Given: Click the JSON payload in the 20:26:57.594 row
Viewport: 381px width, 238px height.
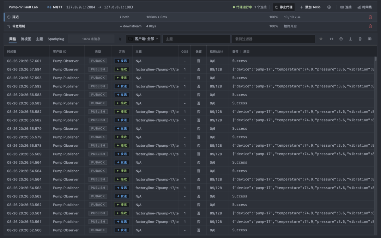Looking at the screenshot, I should 303,69.
